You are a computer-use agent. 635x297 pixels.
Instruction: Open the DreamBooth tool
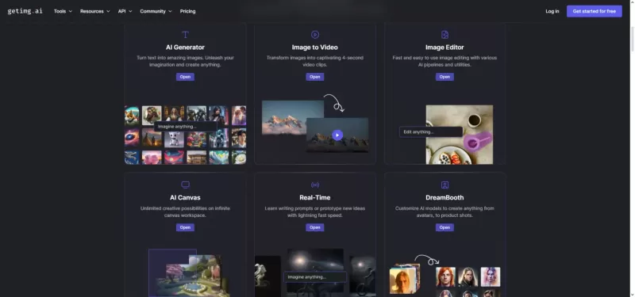point(444,227)
